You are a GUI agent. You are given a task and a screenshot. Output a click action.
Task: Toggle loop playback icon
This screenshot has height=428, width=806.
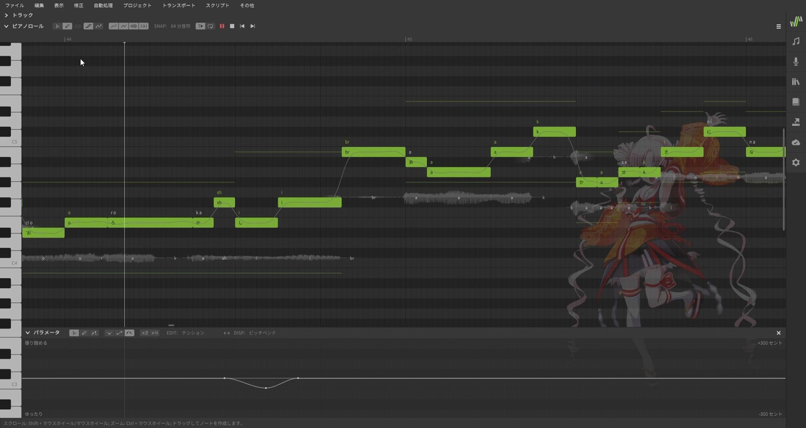[x=210, y=26]
